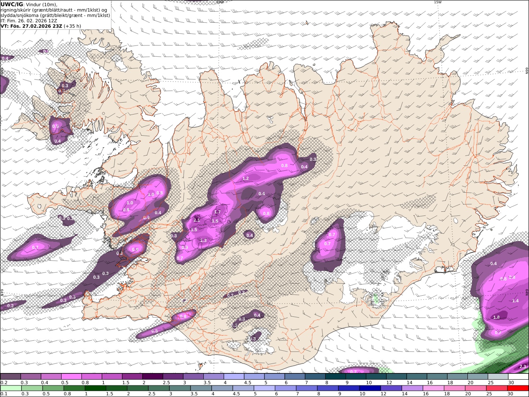The image size is (529, 397).
Task: Select the darkest green 1–1.5 swatch in lower legend
Action: (x=94, y=388)
